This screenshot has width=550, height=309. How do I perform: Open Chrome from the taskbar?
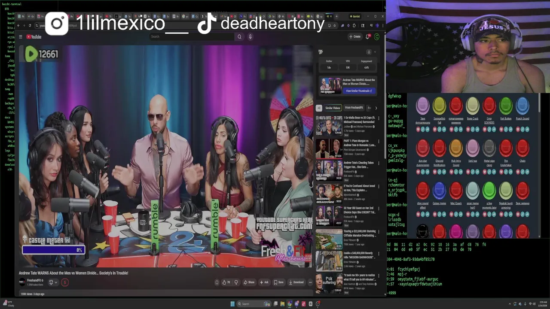coord(290,304)
